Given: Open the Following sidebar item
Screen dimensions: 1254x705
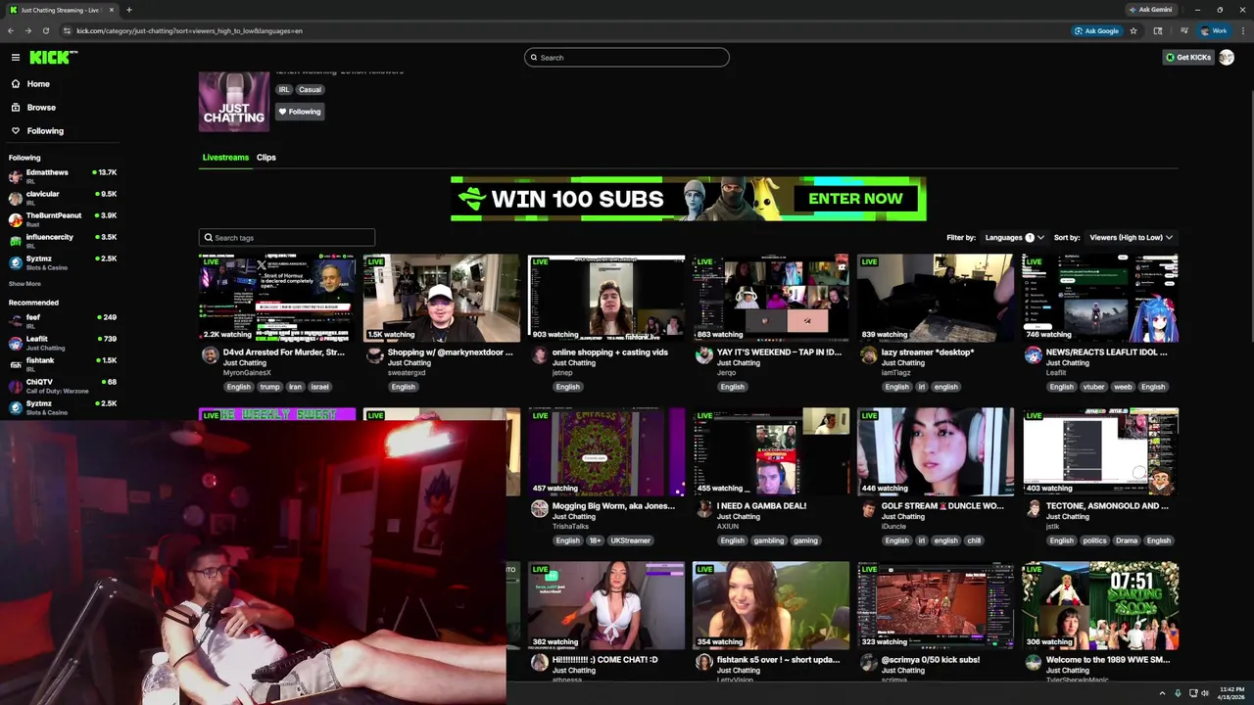Looking at the screenshot, I should coord(45,131).
